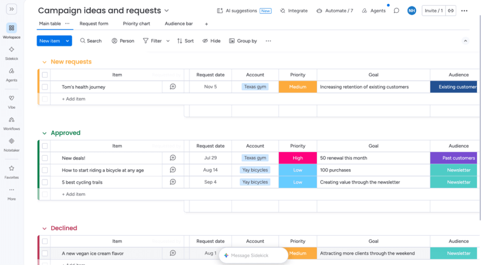
Task: Switch to Audience bar tab
Action: (x=179, y=23)
